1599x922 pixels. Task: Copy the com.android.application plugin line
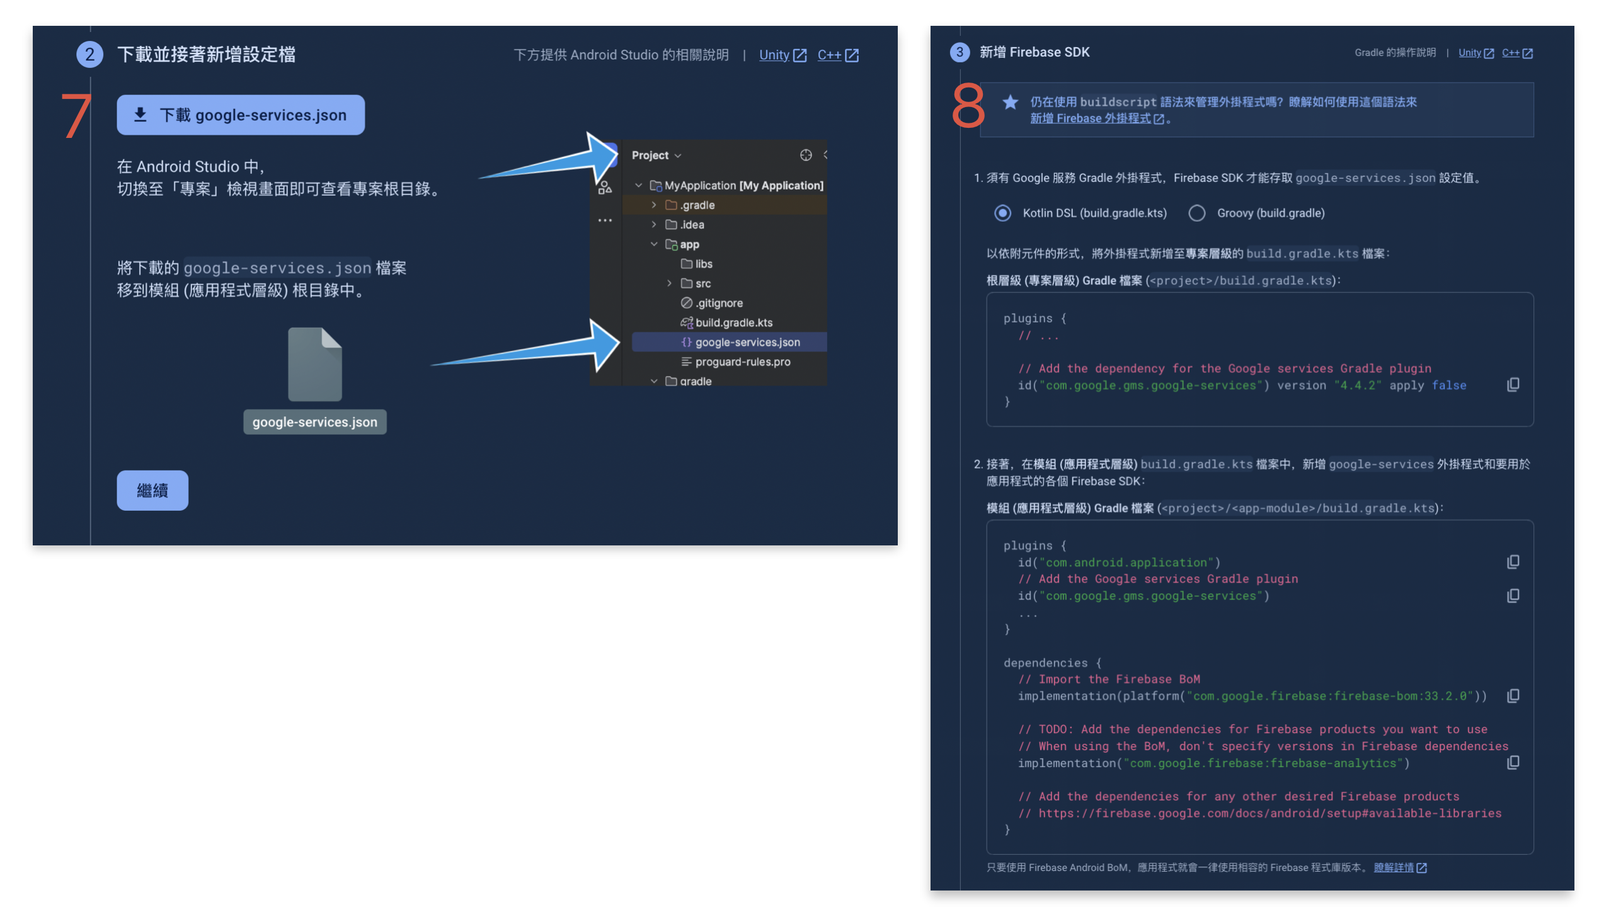[1513, 562]
